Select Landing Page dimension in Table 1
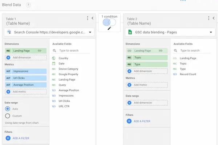This screenshot has width=218, height=145. click(26, 51)
